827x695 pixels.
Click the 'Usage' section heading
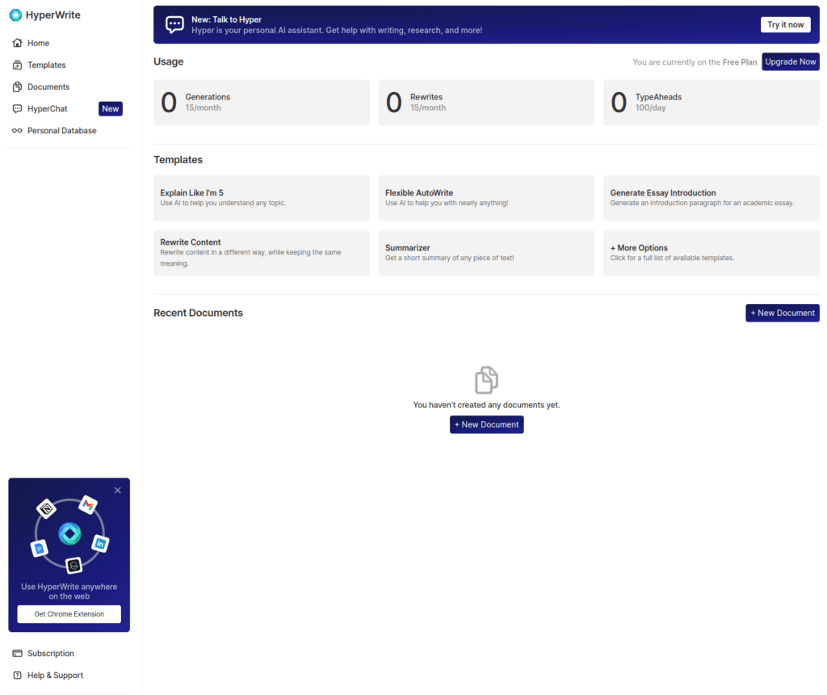point(169,61)
